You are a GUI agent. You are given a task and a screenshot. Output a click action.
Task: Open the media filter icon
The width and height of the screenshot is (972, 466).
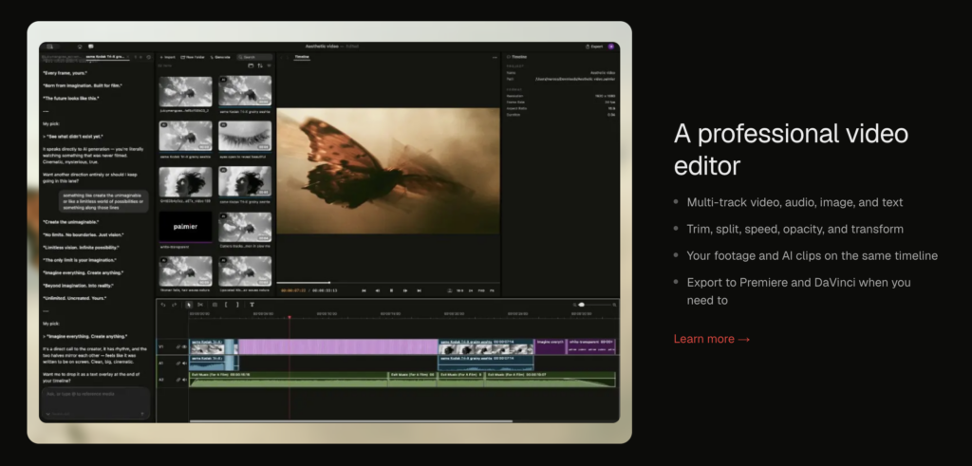point(269,65)
